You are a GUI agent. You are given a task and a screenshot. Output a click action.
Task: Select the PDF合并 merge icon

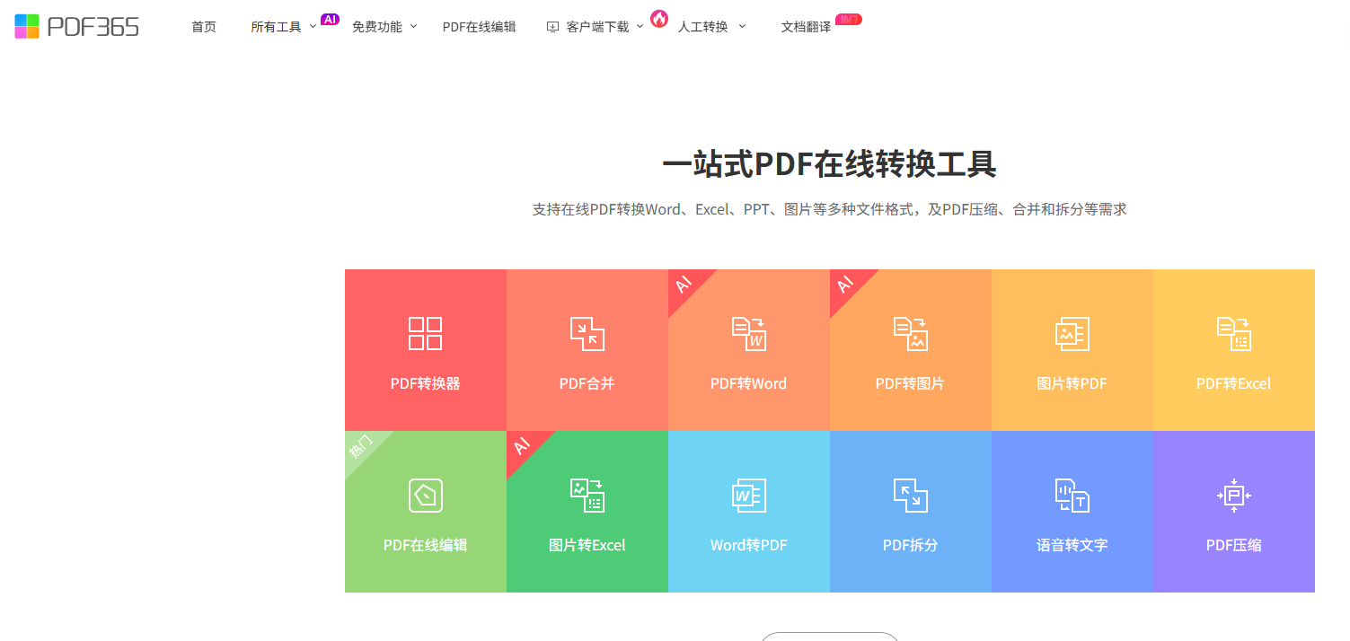(587, 333)
